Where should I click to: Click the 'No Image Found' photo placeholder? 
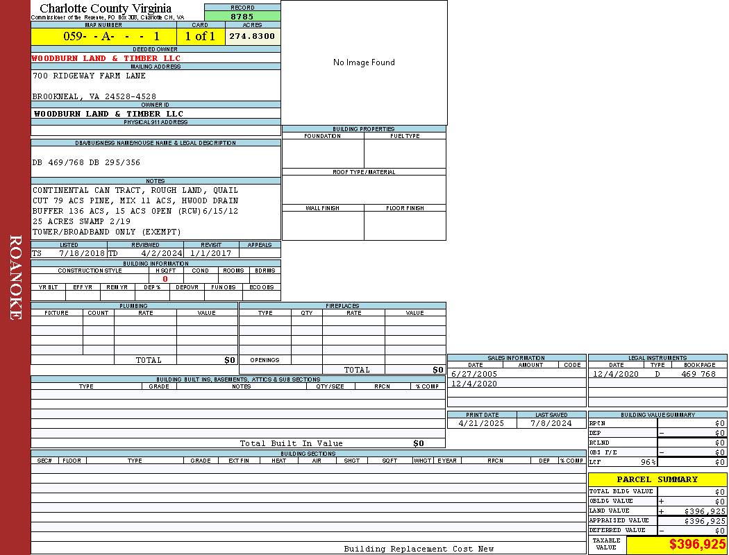point(364,62)
